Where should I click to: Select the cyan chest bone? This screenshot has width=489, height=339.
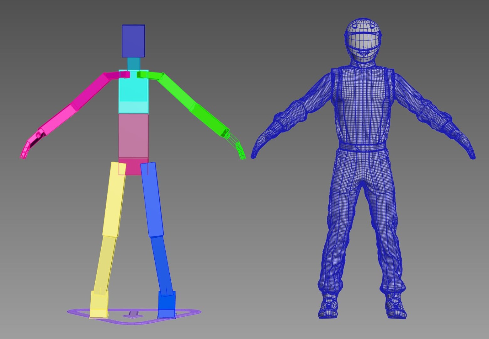[133, 91]
